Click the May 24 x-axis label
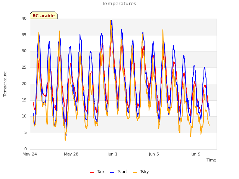The width and height of the screenshot is (239, 179). pyautogui.click(x=30, y=154)
